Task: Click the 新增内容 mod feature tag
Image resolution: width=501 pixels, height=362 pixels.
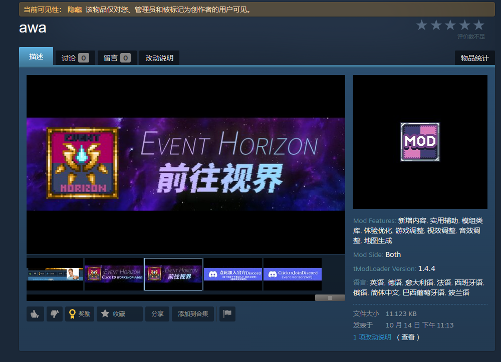Action: point(412,220)
